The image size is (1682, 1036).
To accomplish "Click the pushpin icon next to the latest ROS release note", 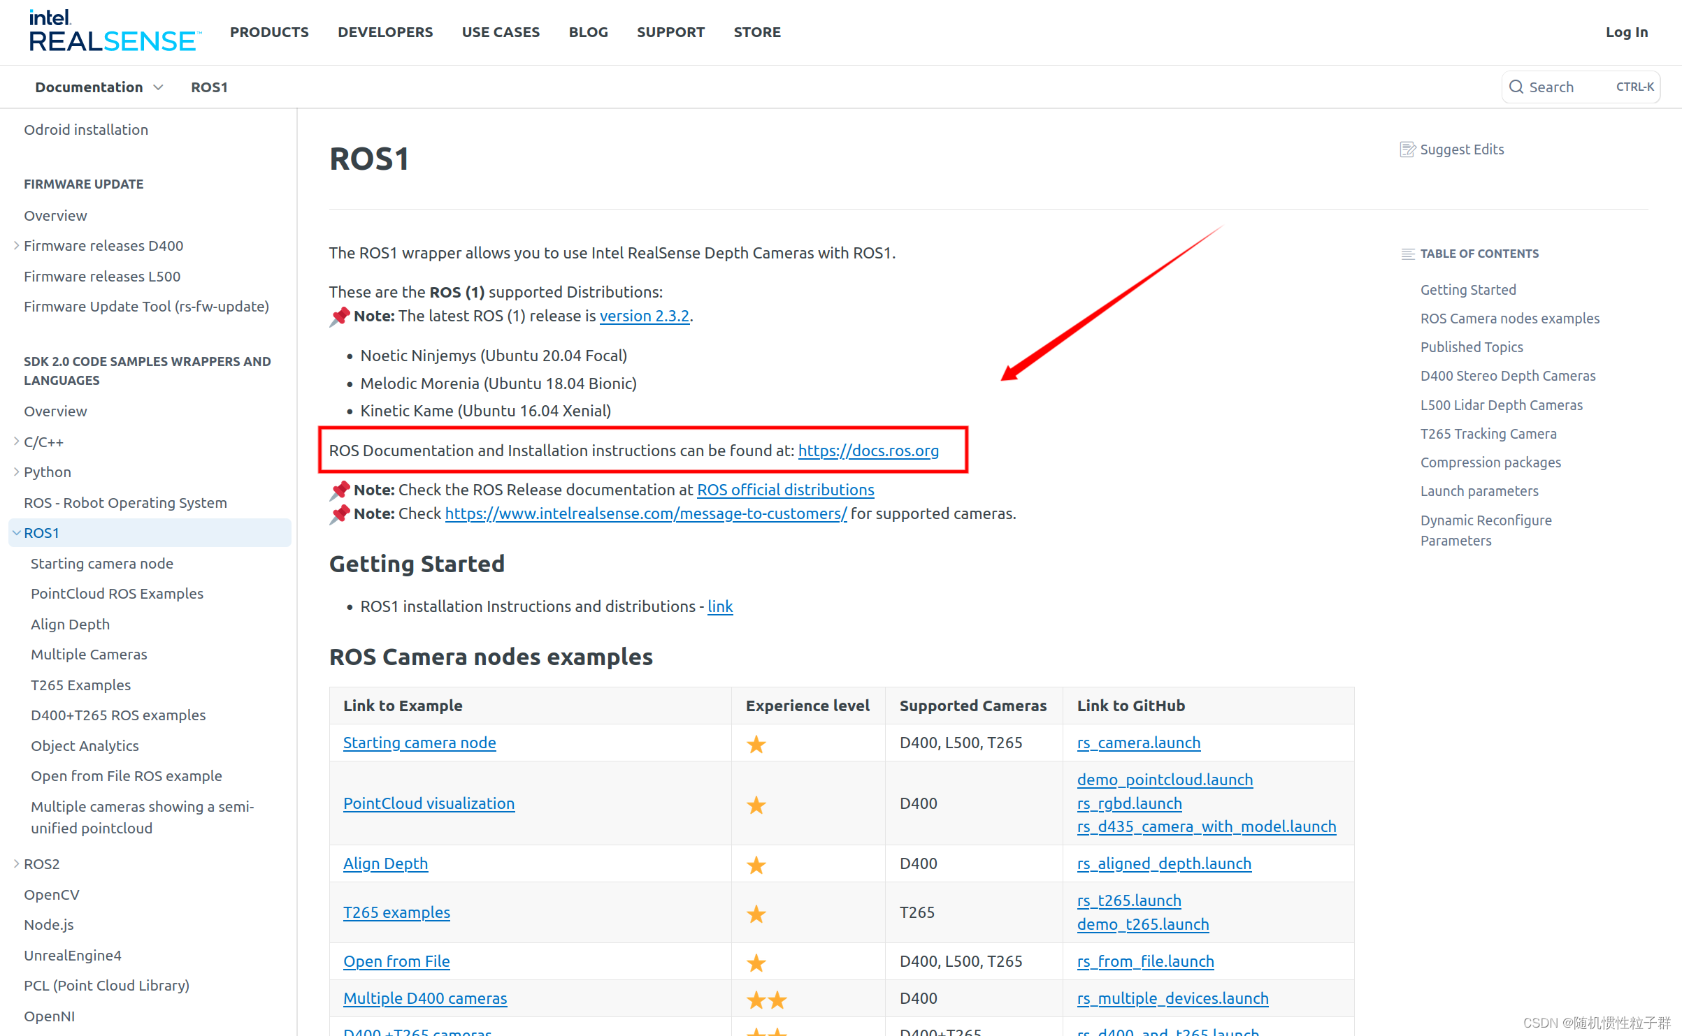I will pos(340,316).
